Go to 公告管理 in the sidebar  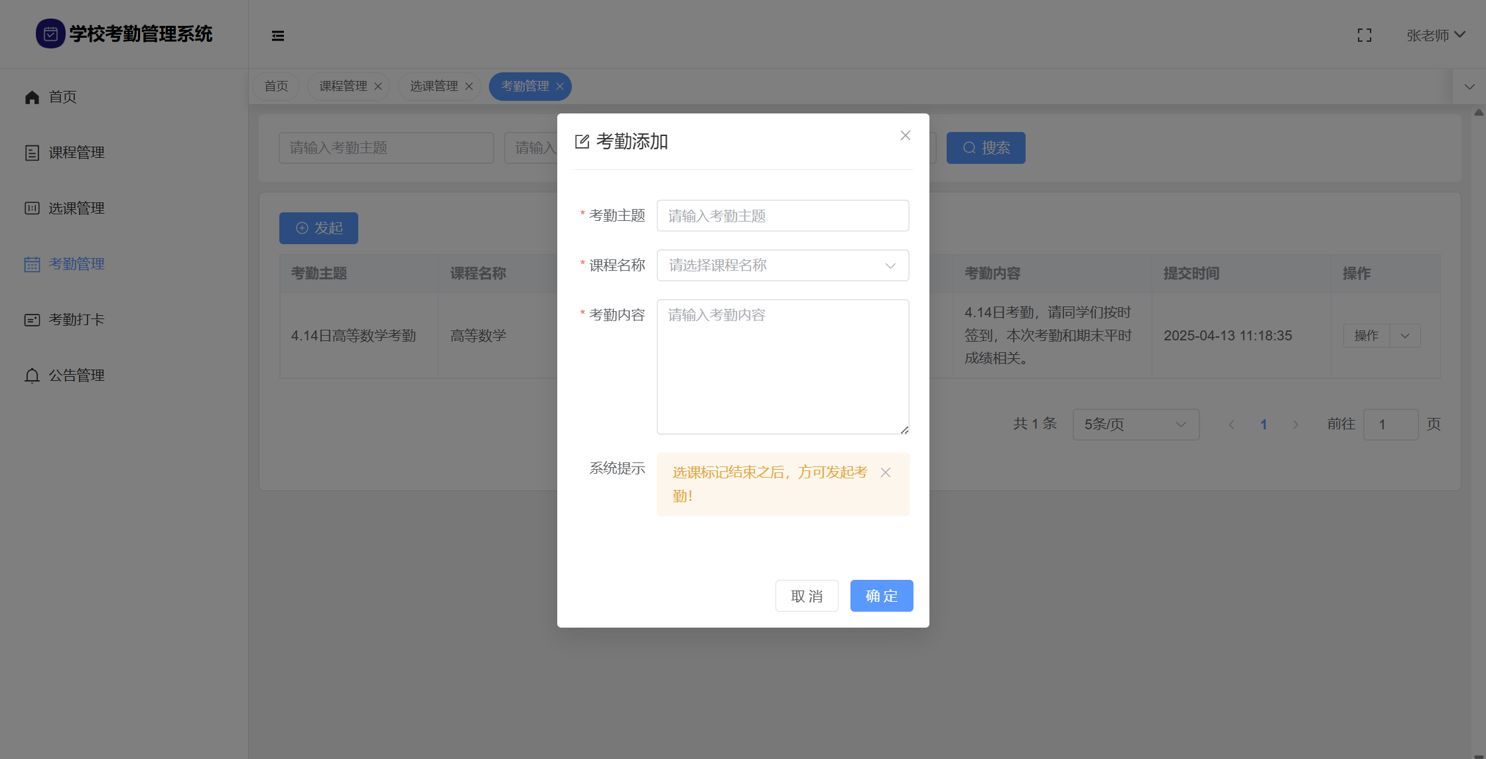[76, 376]
